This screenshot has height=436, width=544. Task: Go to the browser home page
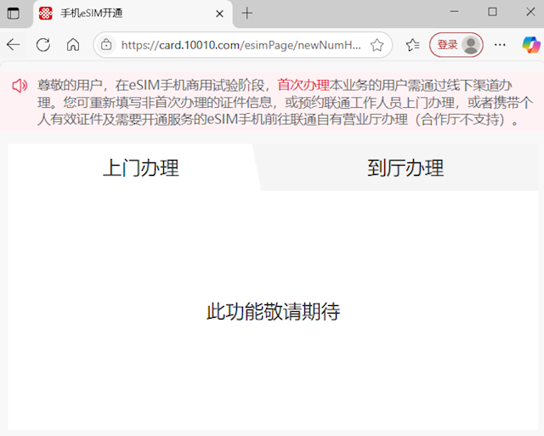click(x=73, y=45)
